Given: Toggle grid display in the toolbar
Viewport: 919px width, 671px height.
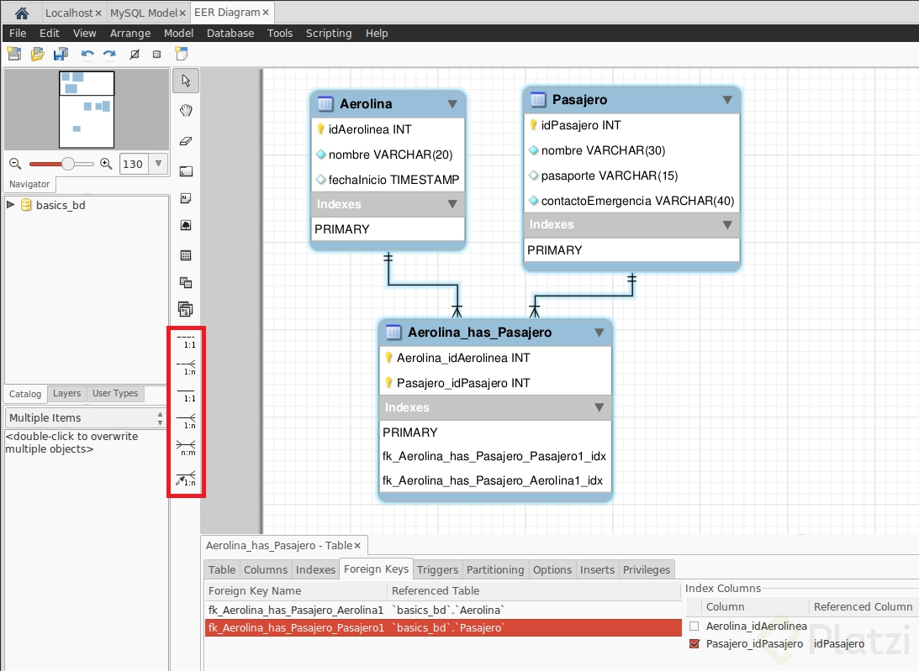Looking at the screenshot, I should tap(156, 54).
